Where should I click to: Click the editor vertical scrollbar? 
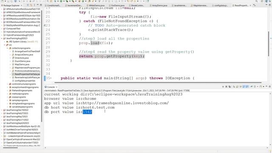click(269, 44)
